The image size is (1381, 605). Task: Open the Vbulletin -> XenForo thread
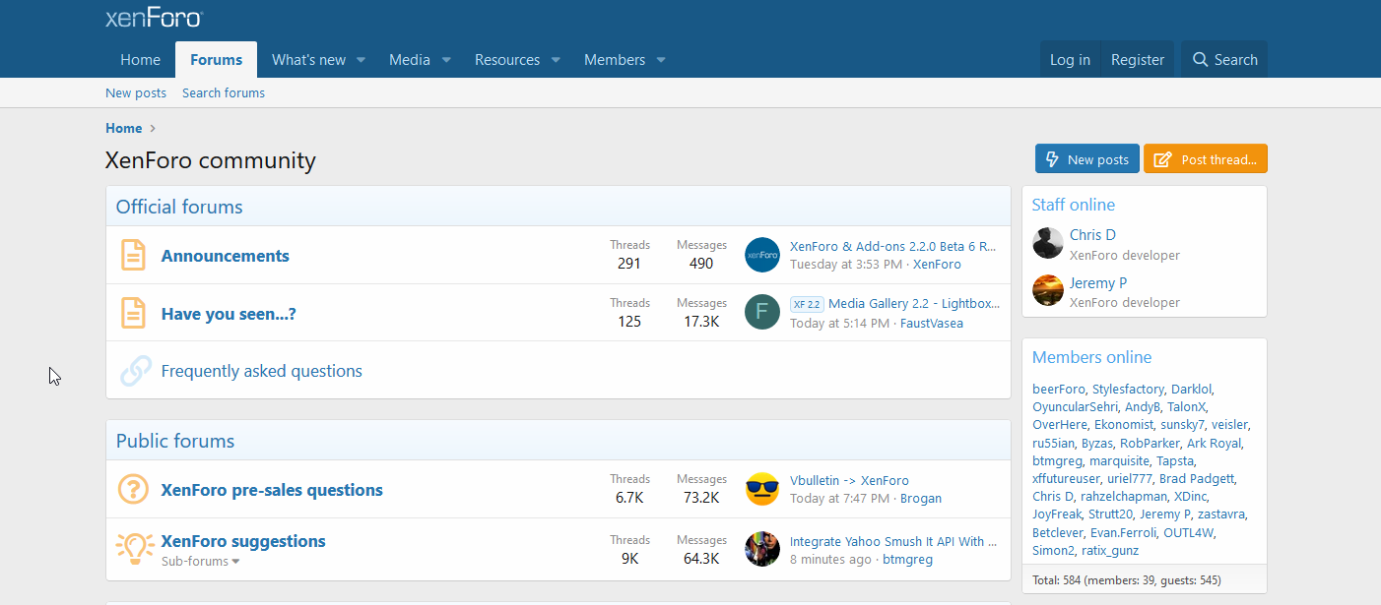click(x=849, y=480)
